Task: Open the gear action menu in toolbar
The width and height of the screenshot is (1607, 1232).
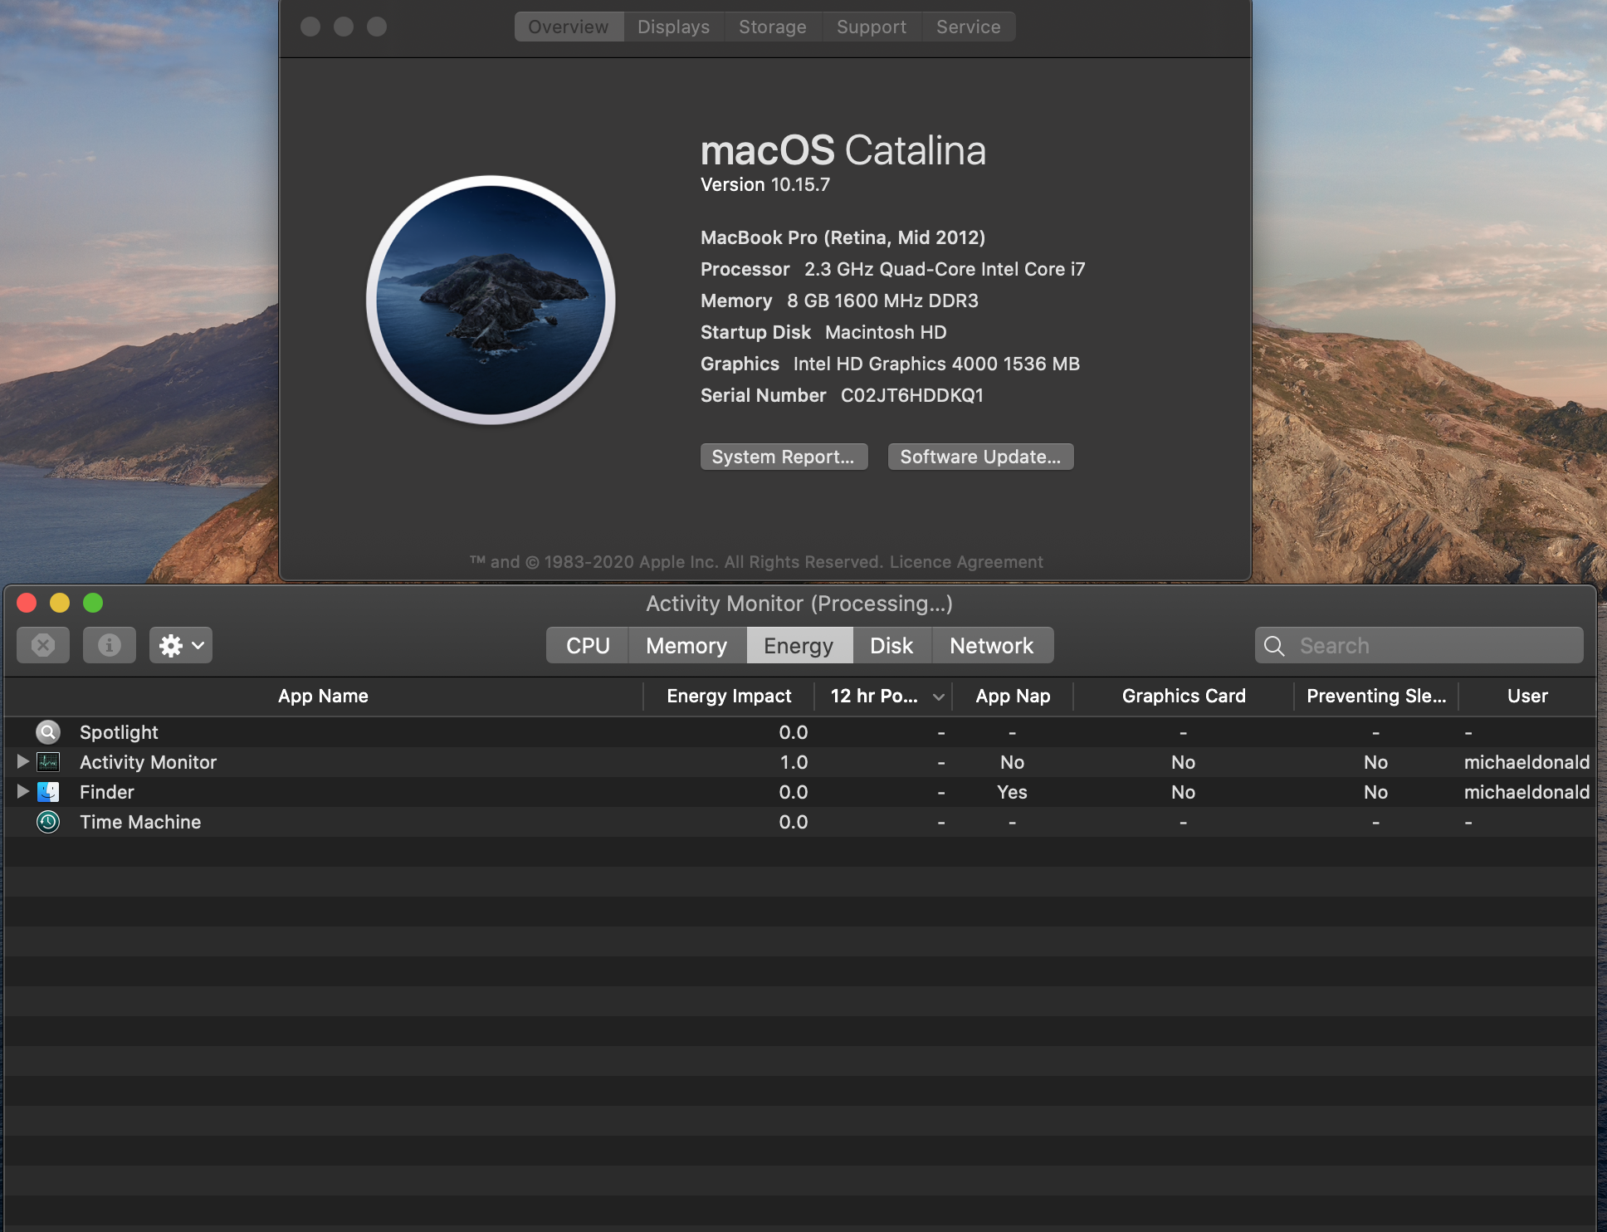Action: (181, 645)
